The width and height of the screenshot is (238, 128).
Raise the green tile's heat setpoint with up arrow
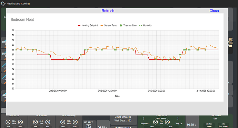click(167, 122)
